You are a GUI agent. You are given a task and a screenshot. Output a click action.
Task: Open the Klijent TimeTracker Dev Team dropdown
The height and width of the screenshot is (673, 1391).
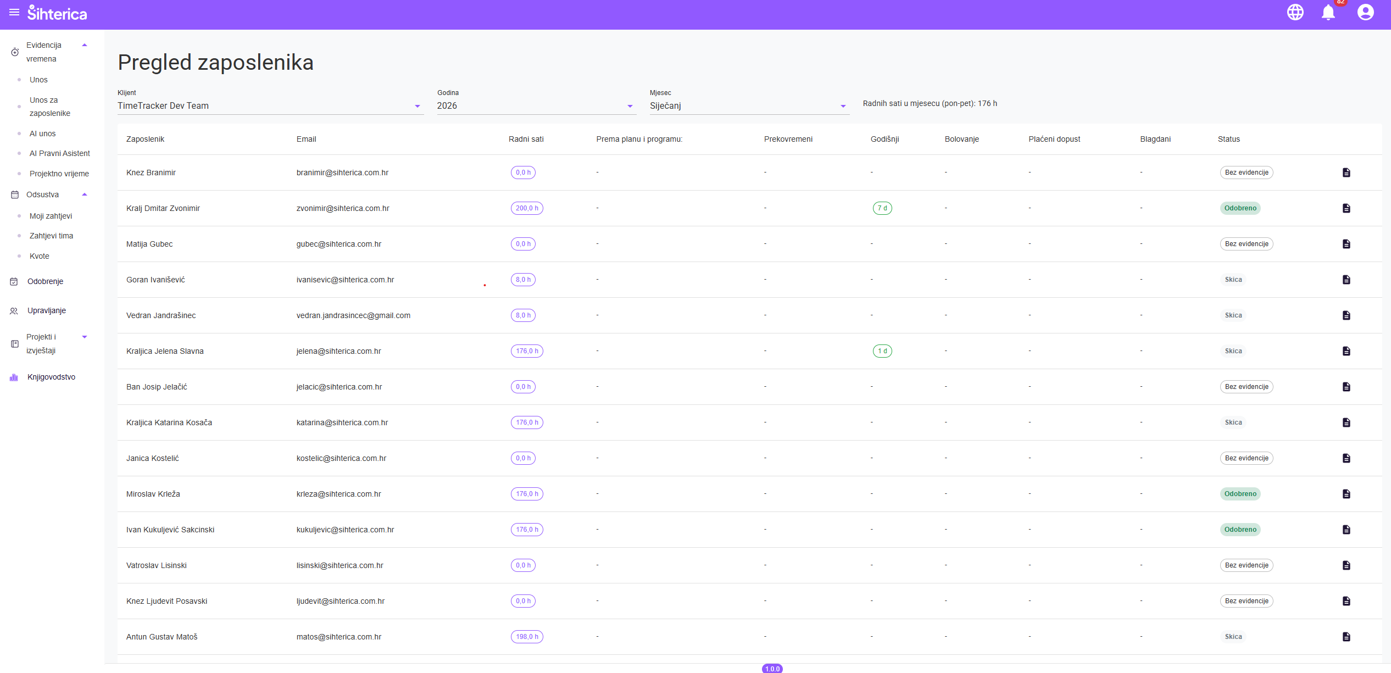(270, 105)
